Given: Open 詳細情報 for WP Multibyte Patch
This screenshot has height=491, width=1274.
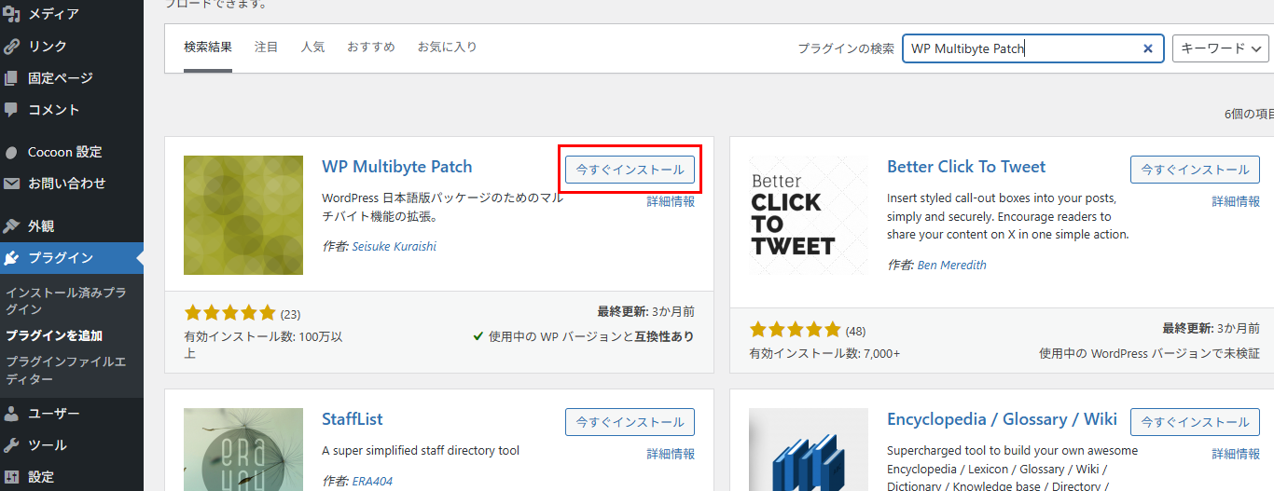Looking at the screenshot, I should pos(671,201).
